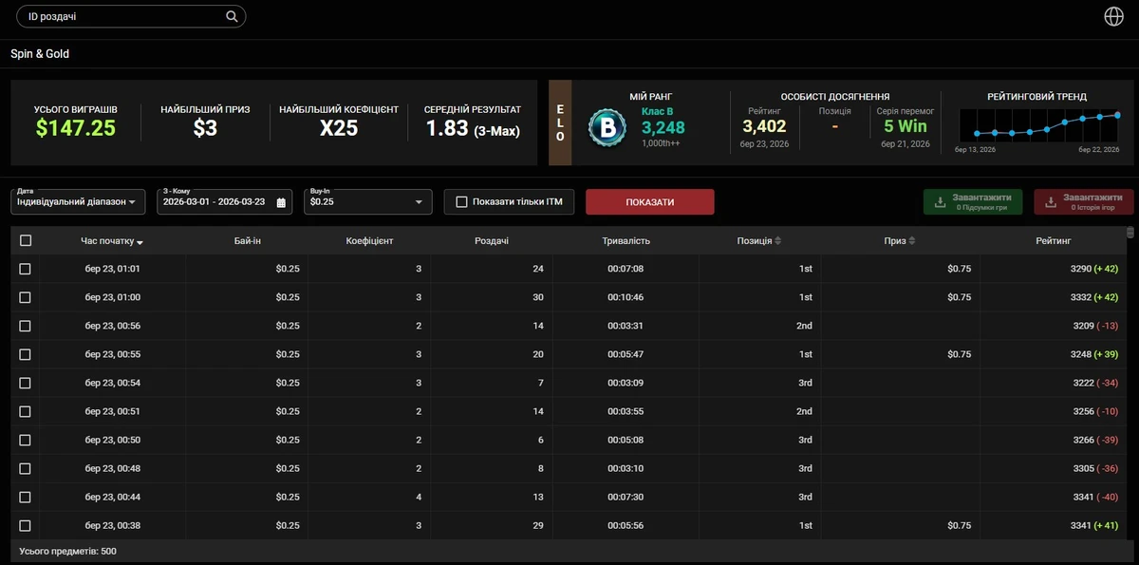
Task: Download the green game summaries button
Action: (973, 201)
